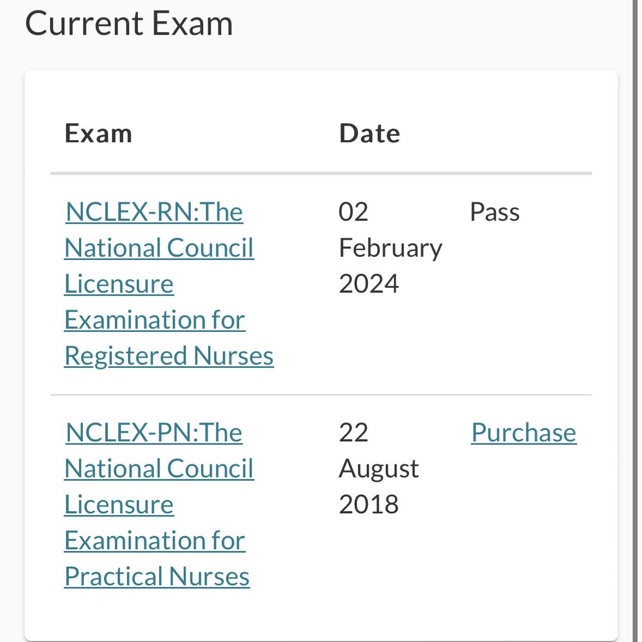
Task: Open the NCLEX-PN exam details link
Action: (153, 432)
